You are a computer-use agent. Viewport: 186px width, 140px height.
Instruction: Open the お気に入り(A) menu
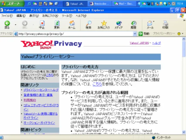[x=50, y=16]
